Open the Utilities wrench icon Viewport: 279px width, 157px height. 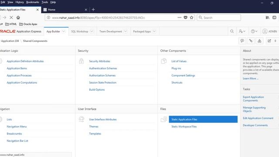[251, 41]
